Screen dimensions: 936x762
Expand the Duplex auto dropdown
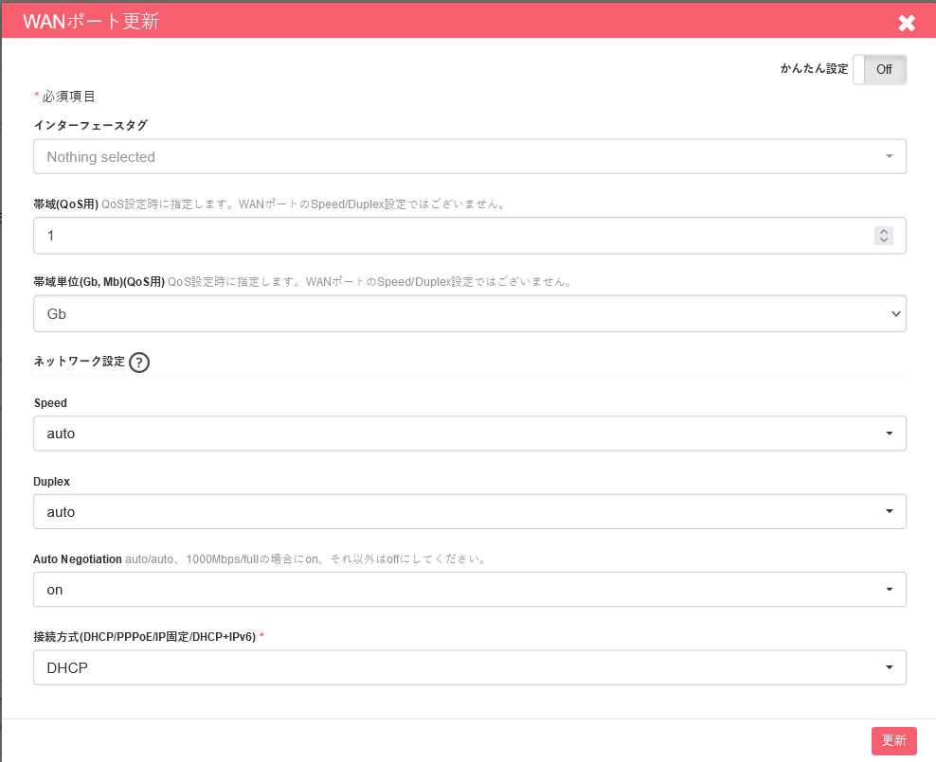(470, 511)
